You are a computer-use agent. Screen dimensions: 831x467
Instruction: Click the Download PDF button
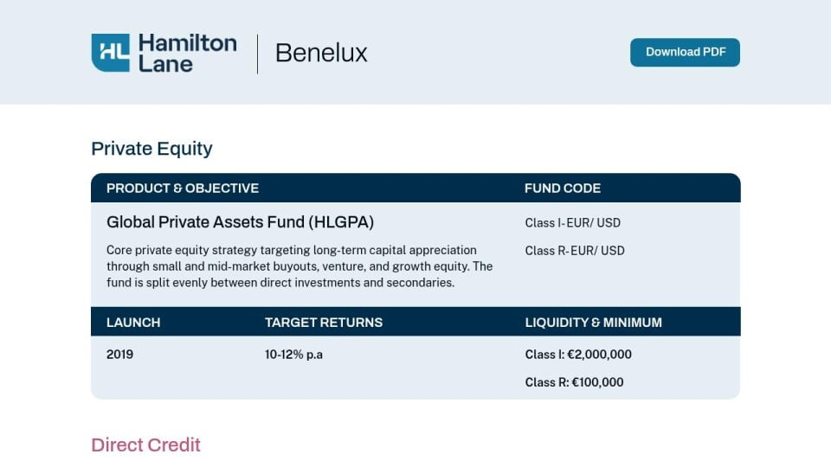pyautogui.click(x=685, y=53)
